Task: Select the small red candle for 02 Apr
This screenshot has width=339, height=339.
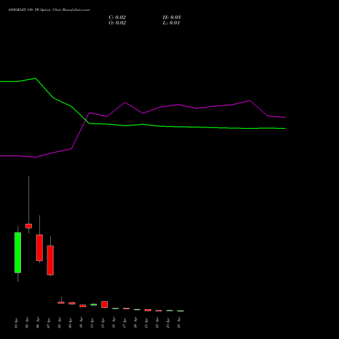Action: click(x=28, y=226)
